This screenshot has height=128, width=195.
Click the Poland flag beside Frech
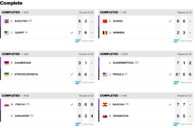click(x=7, y=105)
